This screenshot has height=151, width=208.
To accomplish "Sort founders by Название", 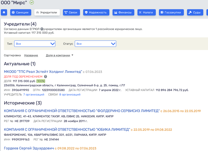I will click(31, 55).
